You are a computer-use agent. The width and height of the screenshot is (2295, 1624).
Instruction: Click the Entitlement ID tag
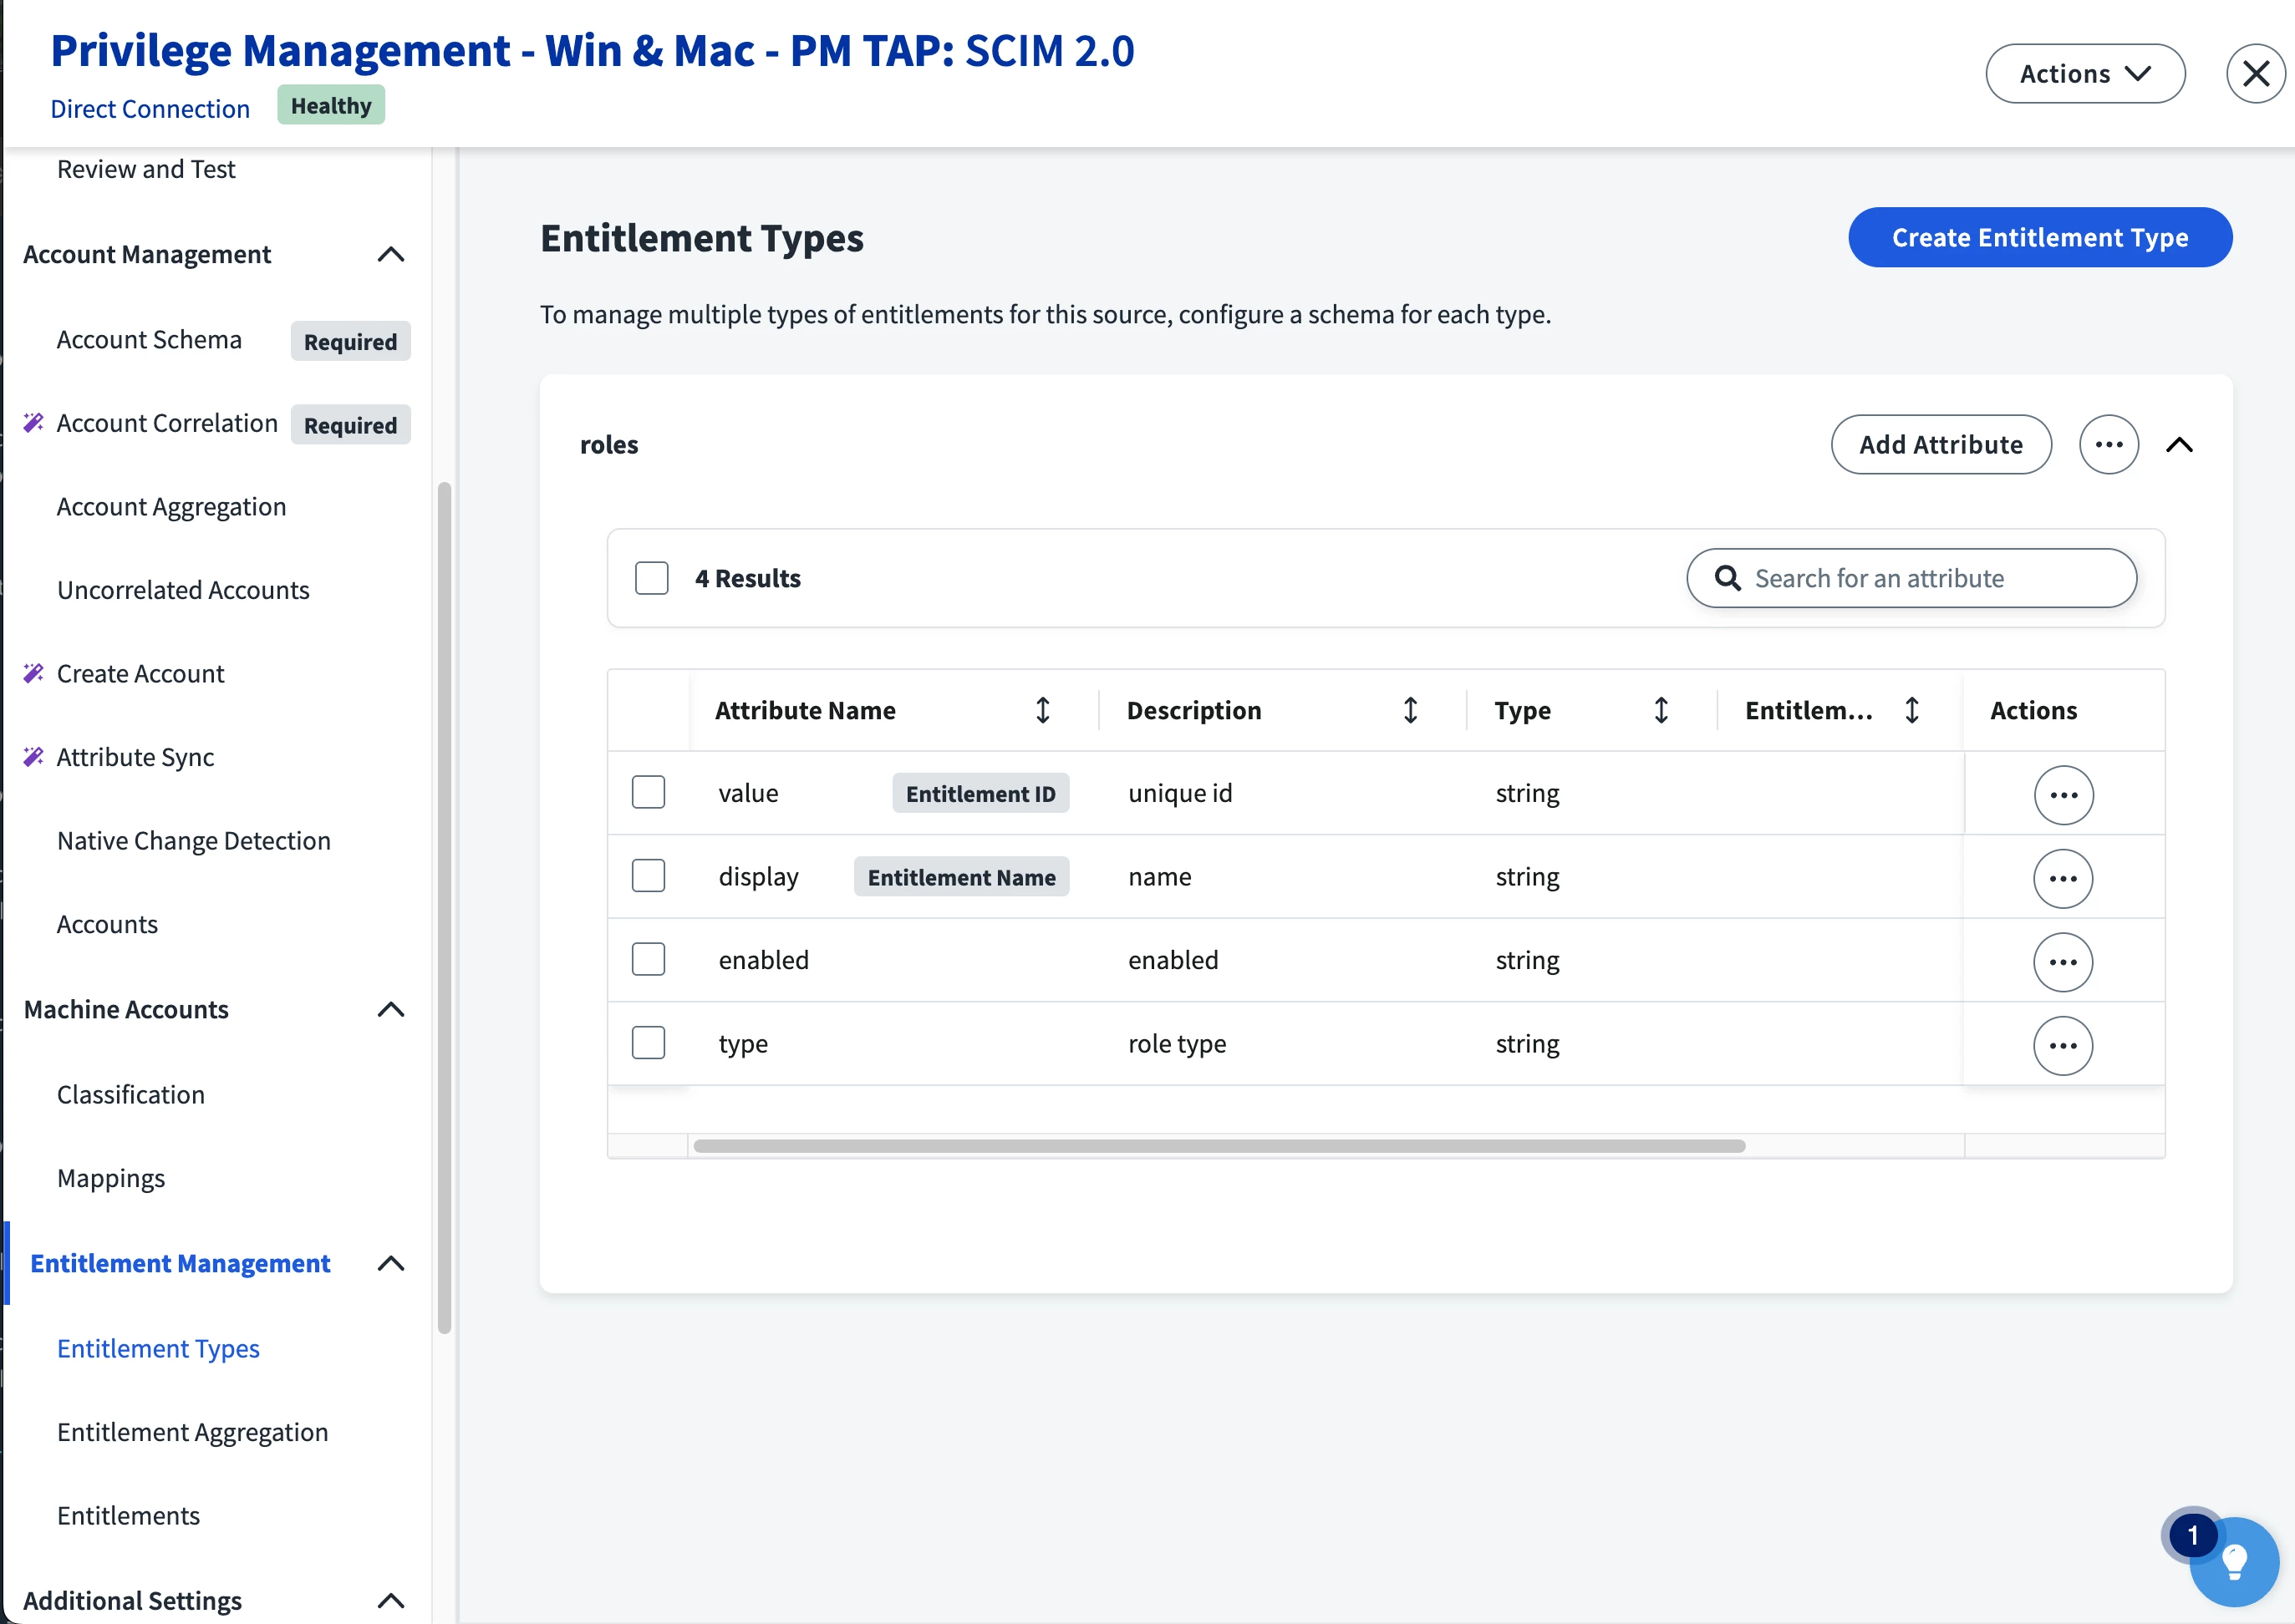click(980, 794)
